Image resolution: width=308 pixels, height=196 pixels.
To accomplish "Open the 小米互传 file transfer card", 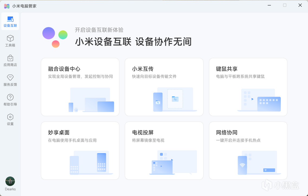I will 164,87.
